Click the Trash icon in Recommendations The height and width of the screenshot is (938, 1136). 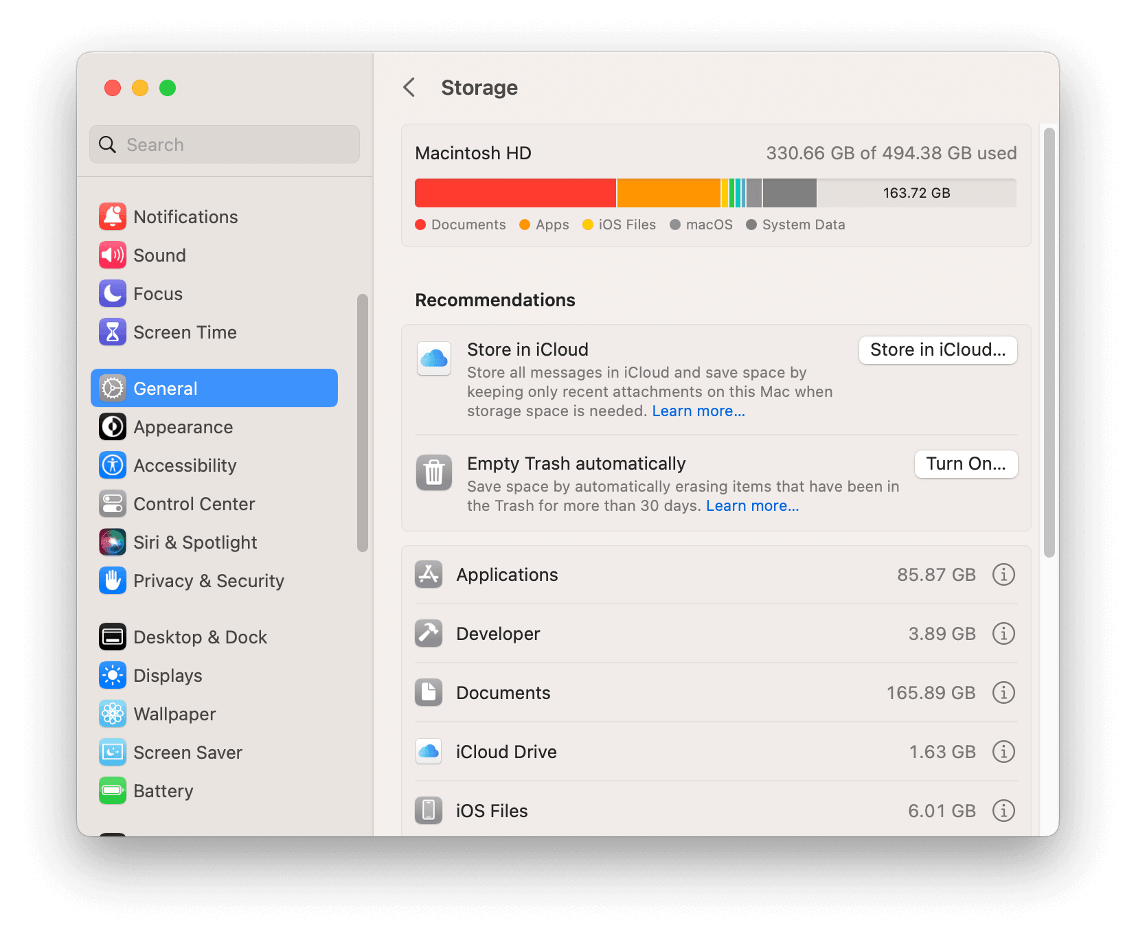(x=434, y=473)
